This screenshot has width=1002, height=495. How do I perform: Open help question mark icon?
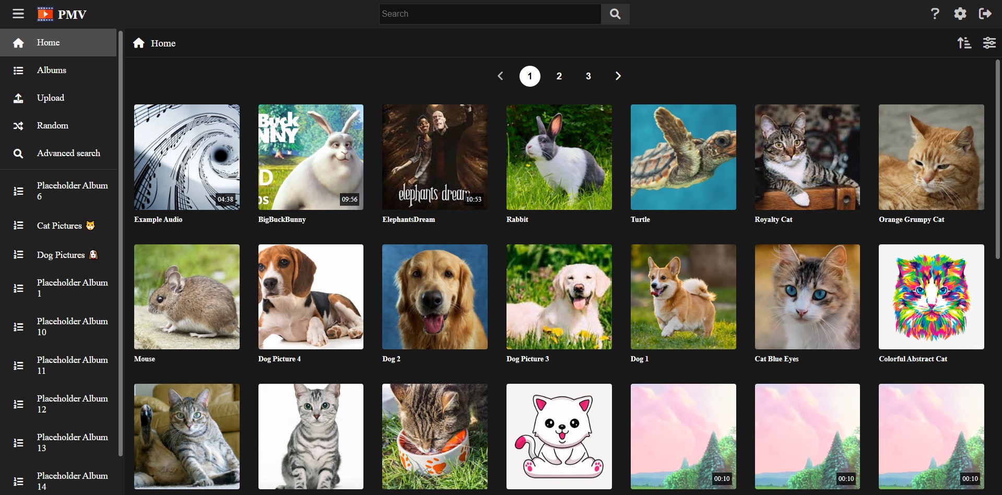(x=935, y=14)
